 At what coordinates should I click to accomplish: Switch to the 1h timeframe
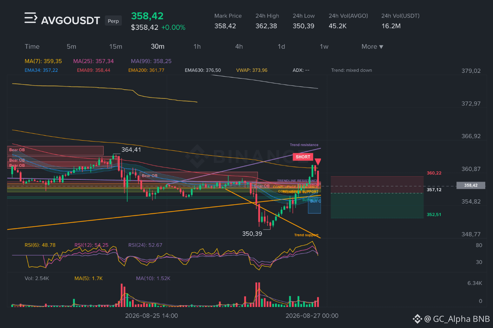click(197, 47)
